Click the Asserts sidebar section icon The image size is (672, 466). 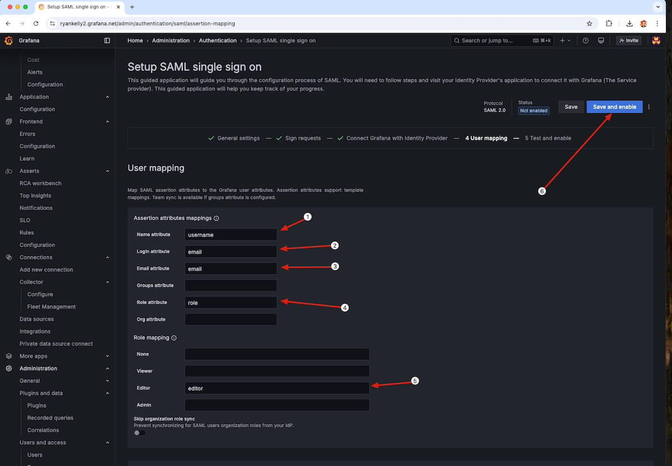[x=8, y=171]
